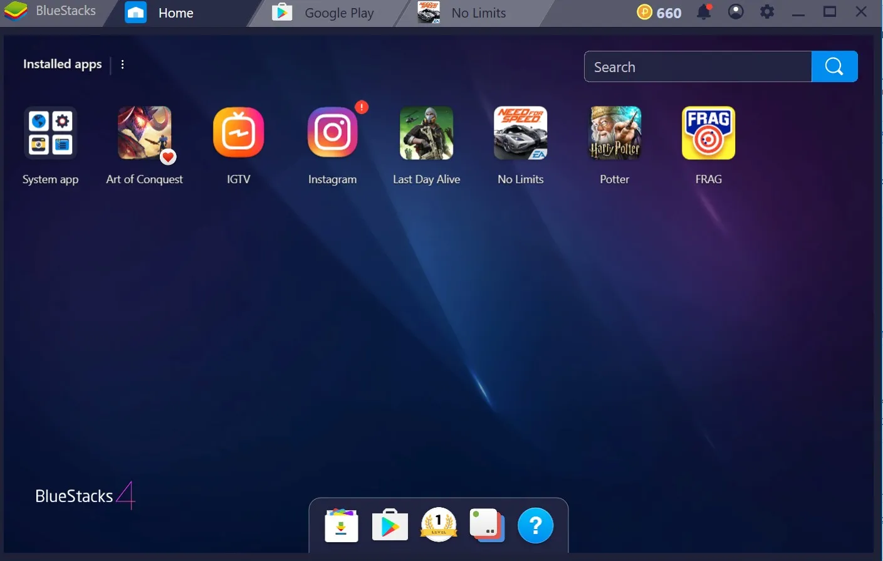Screen dimensions: 883x561
Task: Open Google Play Store from the dock
Action: [x=390, y=525]
